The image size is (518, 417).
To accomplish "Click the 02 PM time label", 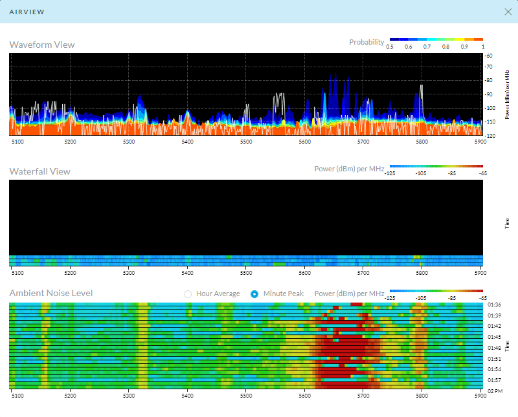I will click(x=495, y=391).
